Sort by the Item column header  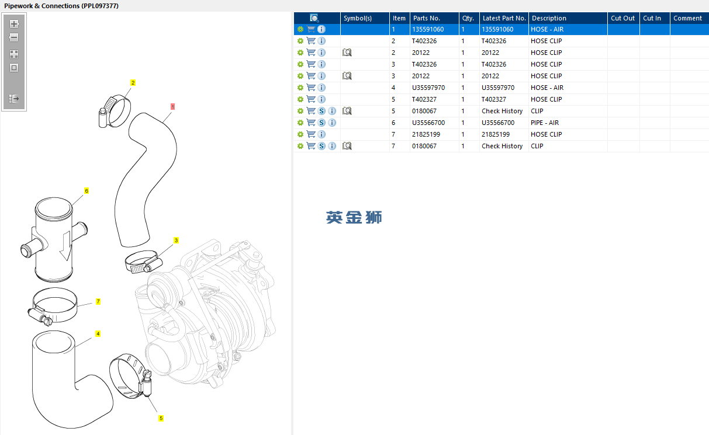(x=400, y=18)
